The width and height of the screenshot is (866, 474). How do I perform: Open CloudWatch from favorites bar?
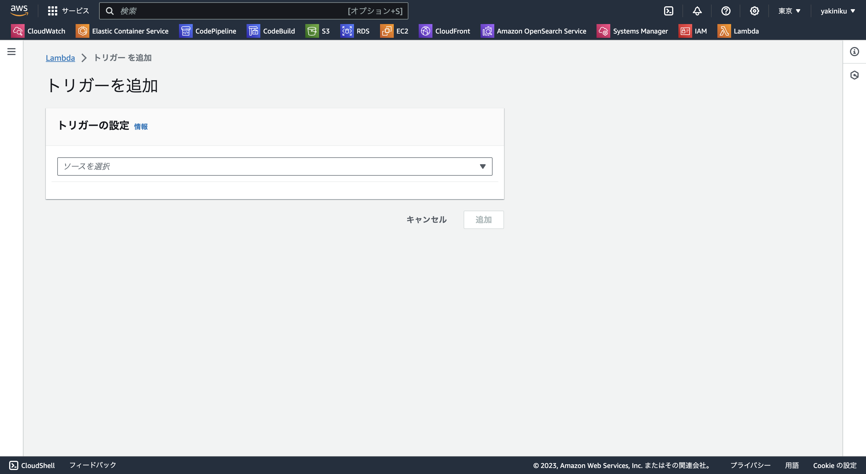[38, 31]
